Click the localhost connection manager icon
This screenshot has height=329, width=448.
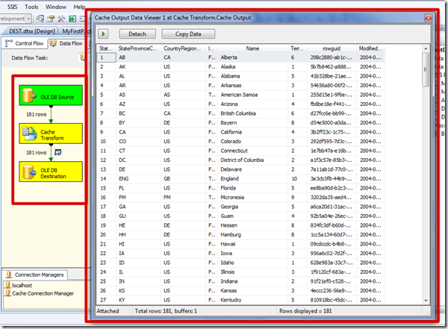[x=8, y=284]
